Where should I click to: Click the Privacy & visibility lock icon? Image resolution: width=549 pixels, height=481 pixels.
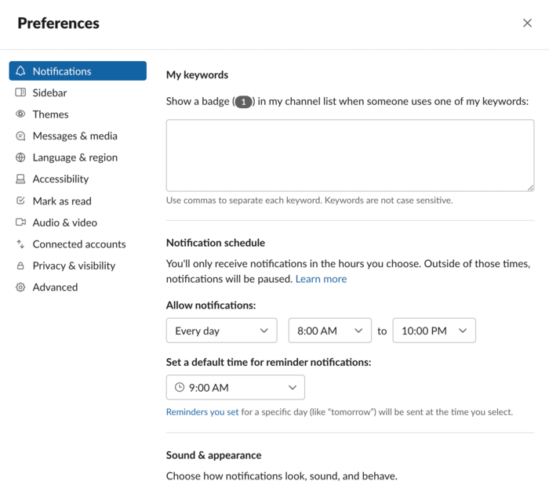coord(20,266)
